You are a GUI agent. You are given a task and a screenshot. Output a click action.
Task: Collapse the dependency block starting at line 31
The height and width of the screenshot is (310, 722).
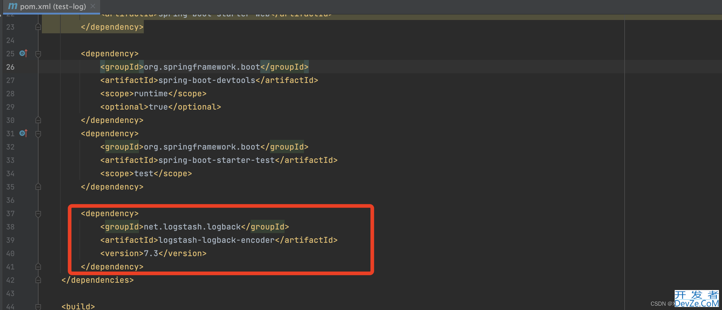coord(38,134)
